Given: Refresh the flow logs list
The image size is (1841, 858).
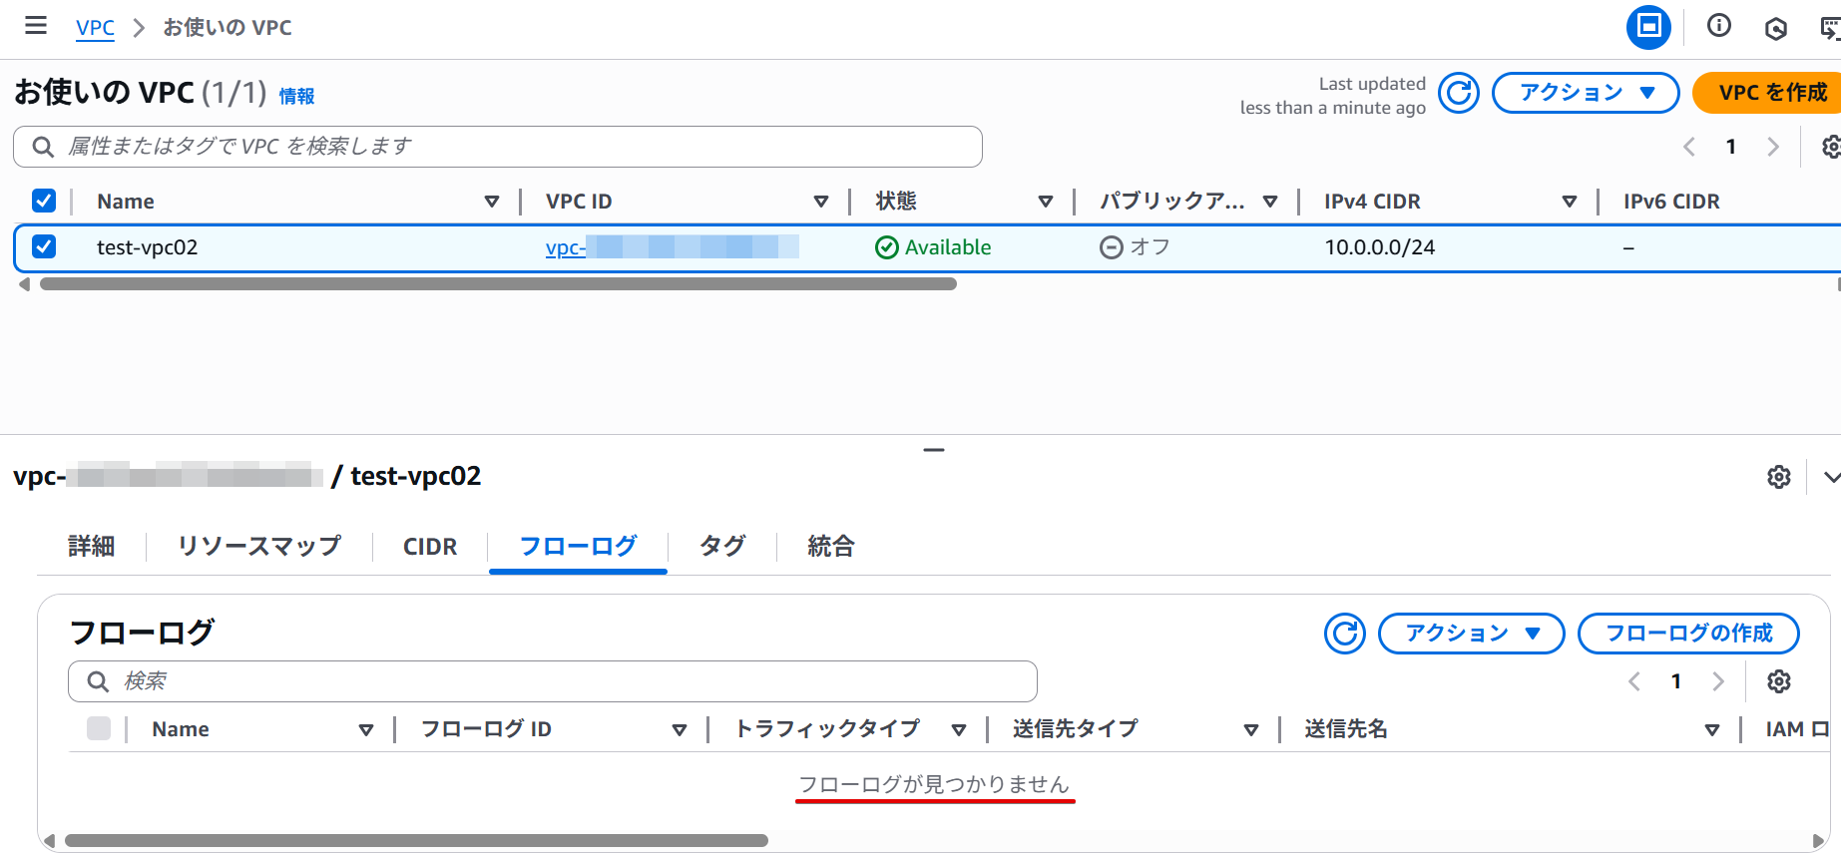Looking at the screenshot, I should [x=1345, y=634].
